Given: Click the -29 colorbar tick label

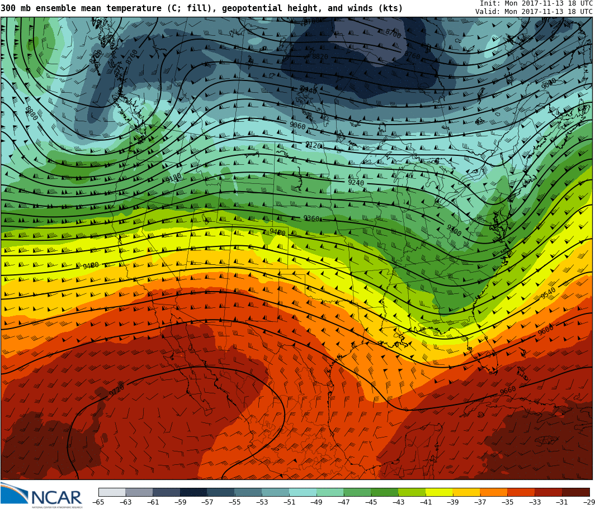Looking at the screenshot, I should 588,502.
